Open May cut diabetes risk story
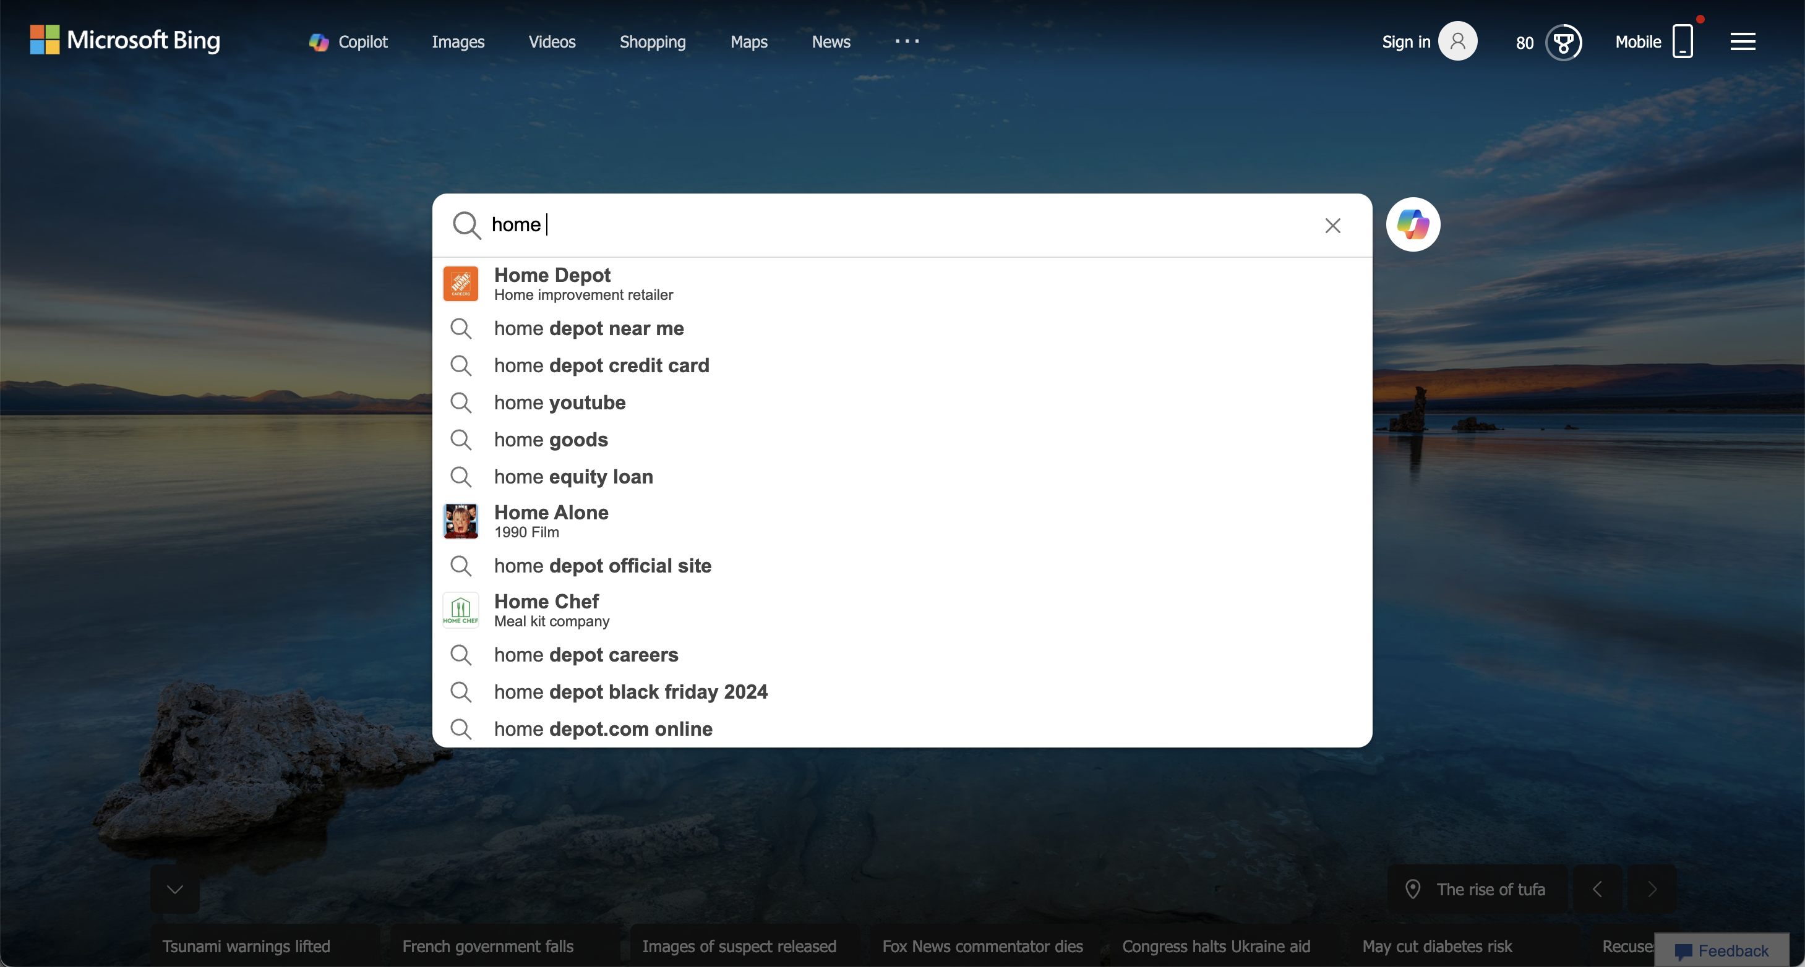 point(1437,947)
